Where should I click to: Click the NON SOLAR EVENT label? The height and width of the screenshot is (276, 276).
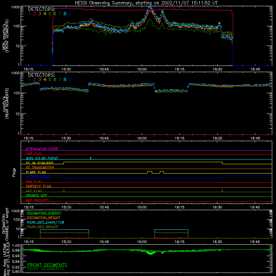42,158
